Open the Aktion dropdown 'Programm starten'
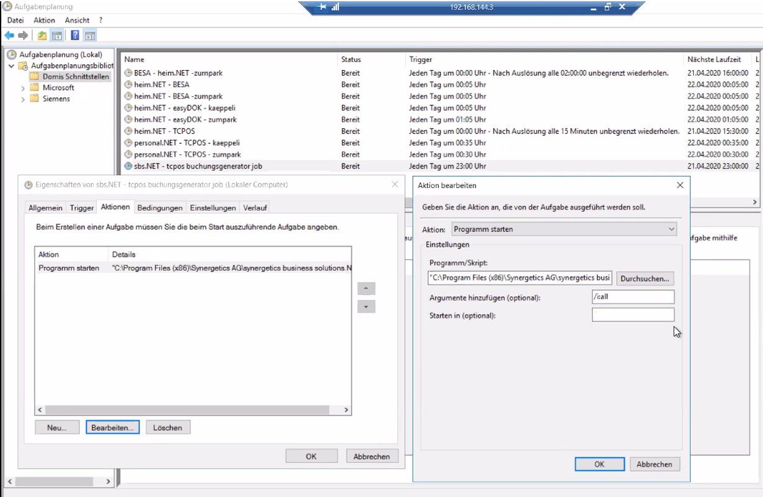 564,229
